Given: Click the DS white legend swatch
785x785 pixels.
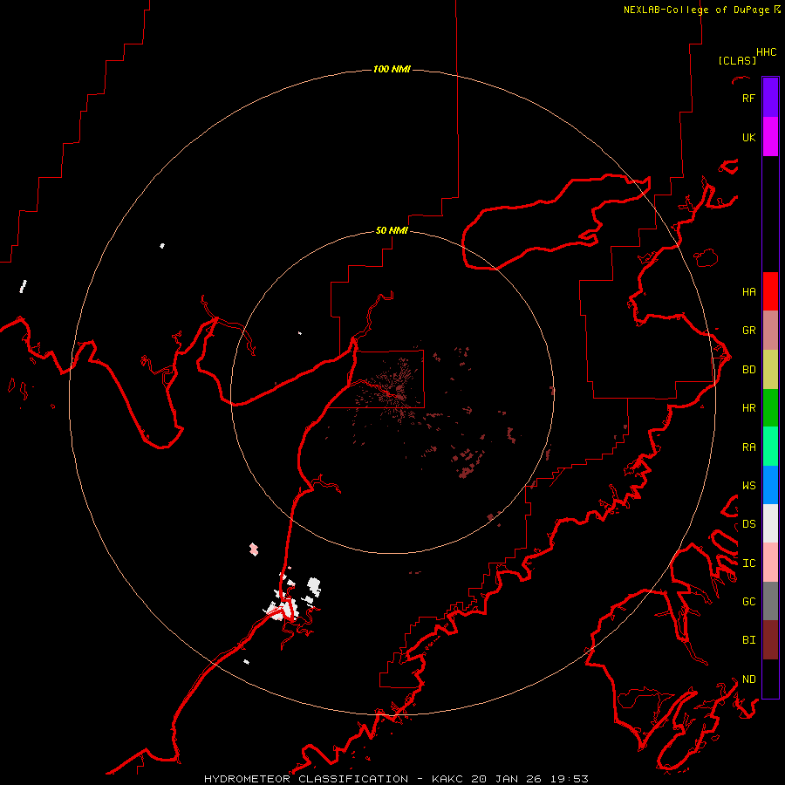Looking at the screenshot, I should point(770,523).
